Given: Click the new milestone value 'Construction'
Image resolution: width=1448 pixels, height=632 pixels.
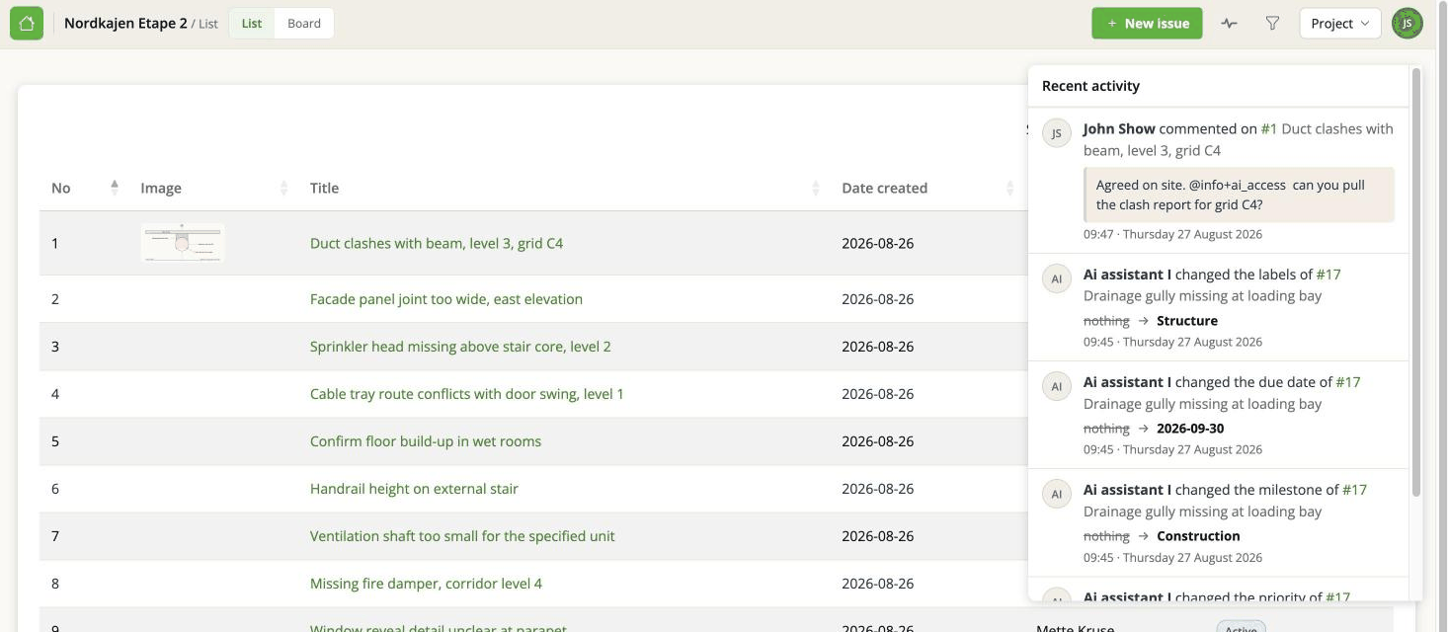Looking at the screenshot, I should tap(1198, 536).
